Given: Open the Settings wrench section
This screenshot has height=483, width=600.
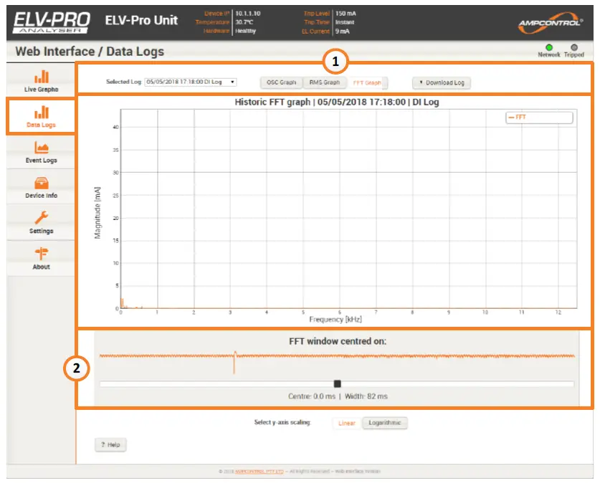Looking at the screenshot, I should (41, 223).
